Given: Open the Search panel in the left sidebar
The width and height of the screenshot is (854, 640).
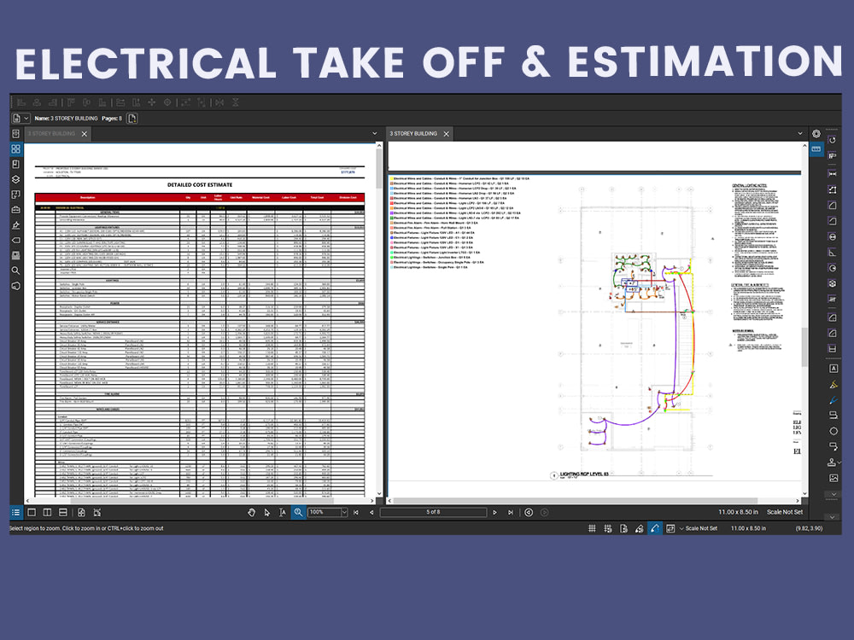Looking at the screenshot, I should point(15,271).
